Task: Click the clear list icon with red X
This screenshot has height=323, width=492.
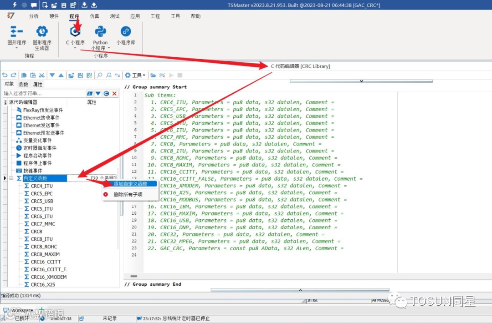Action: point(162,75)
